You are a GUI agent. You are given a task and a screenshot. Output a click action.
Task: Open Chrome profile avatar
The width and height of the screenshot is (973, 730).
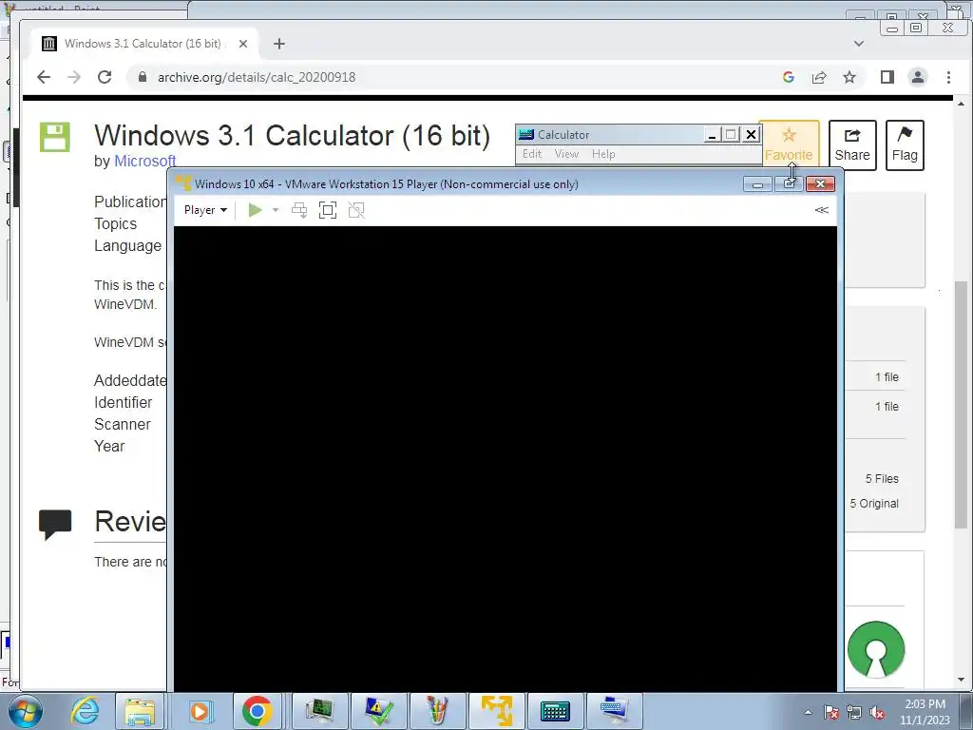918,77
